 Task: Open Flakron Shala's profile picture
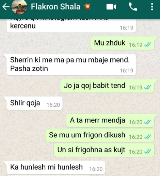(19, 7)
